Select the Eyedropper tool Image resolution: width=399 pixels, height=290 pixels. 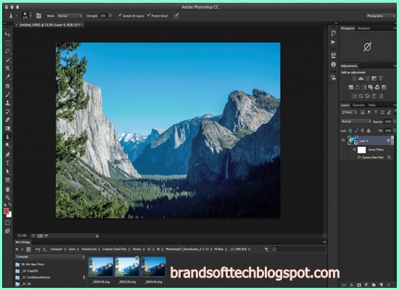click(8, 77)
